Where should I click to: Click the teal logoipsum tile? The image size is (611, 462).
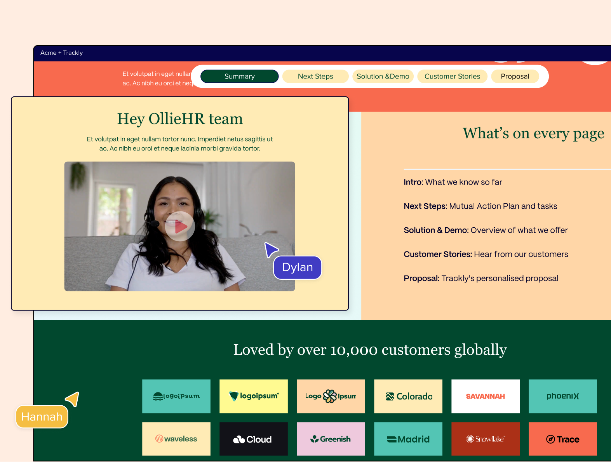[176, 396]
